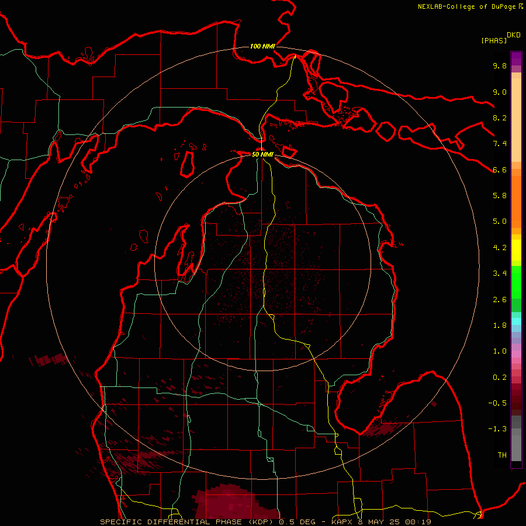Click the TH threshold label on scale
This screenshot has width=526, height=526.
[x=502, y=455]
